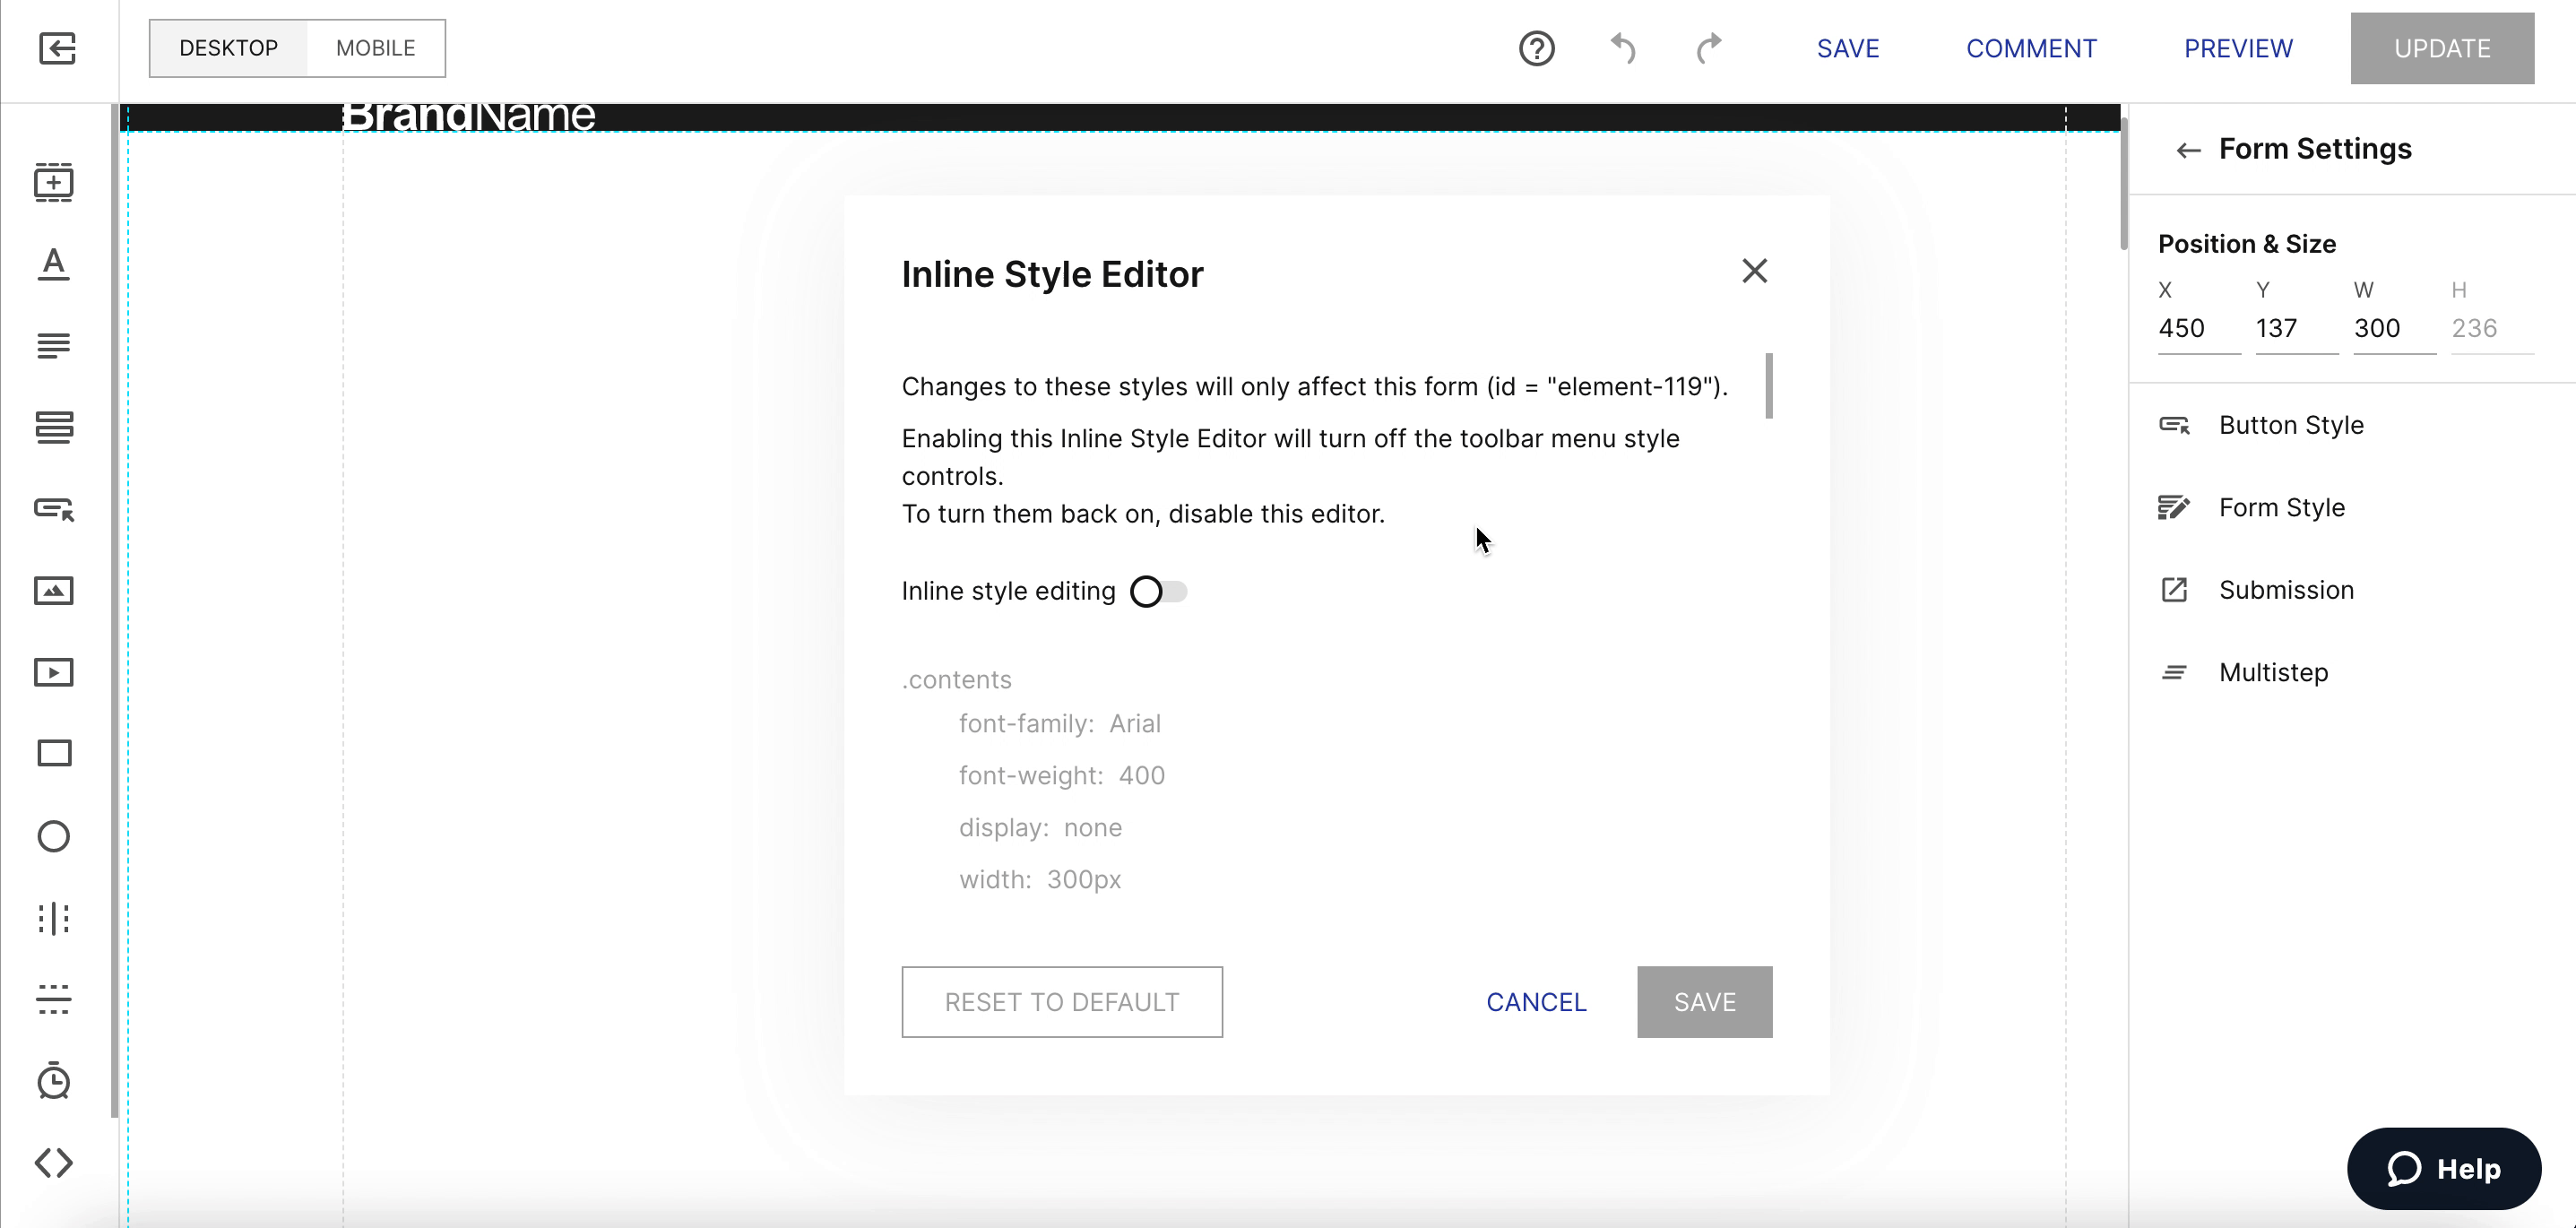Switch to the DESKTOP view tab
The height and width of the screenshot is (1228, 2576).
(228, 48)
